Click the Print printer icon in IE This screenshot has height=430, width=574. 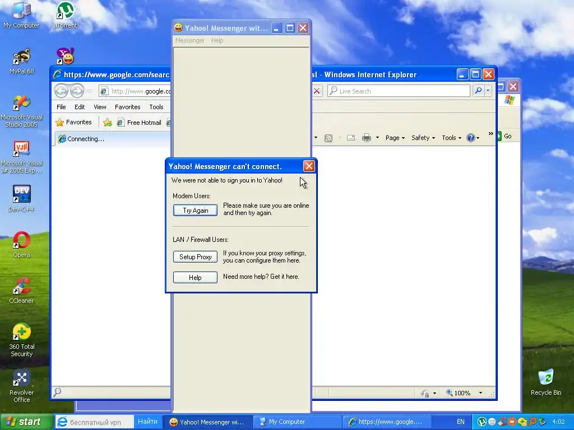pyautogui.click(x=367, y=138)
